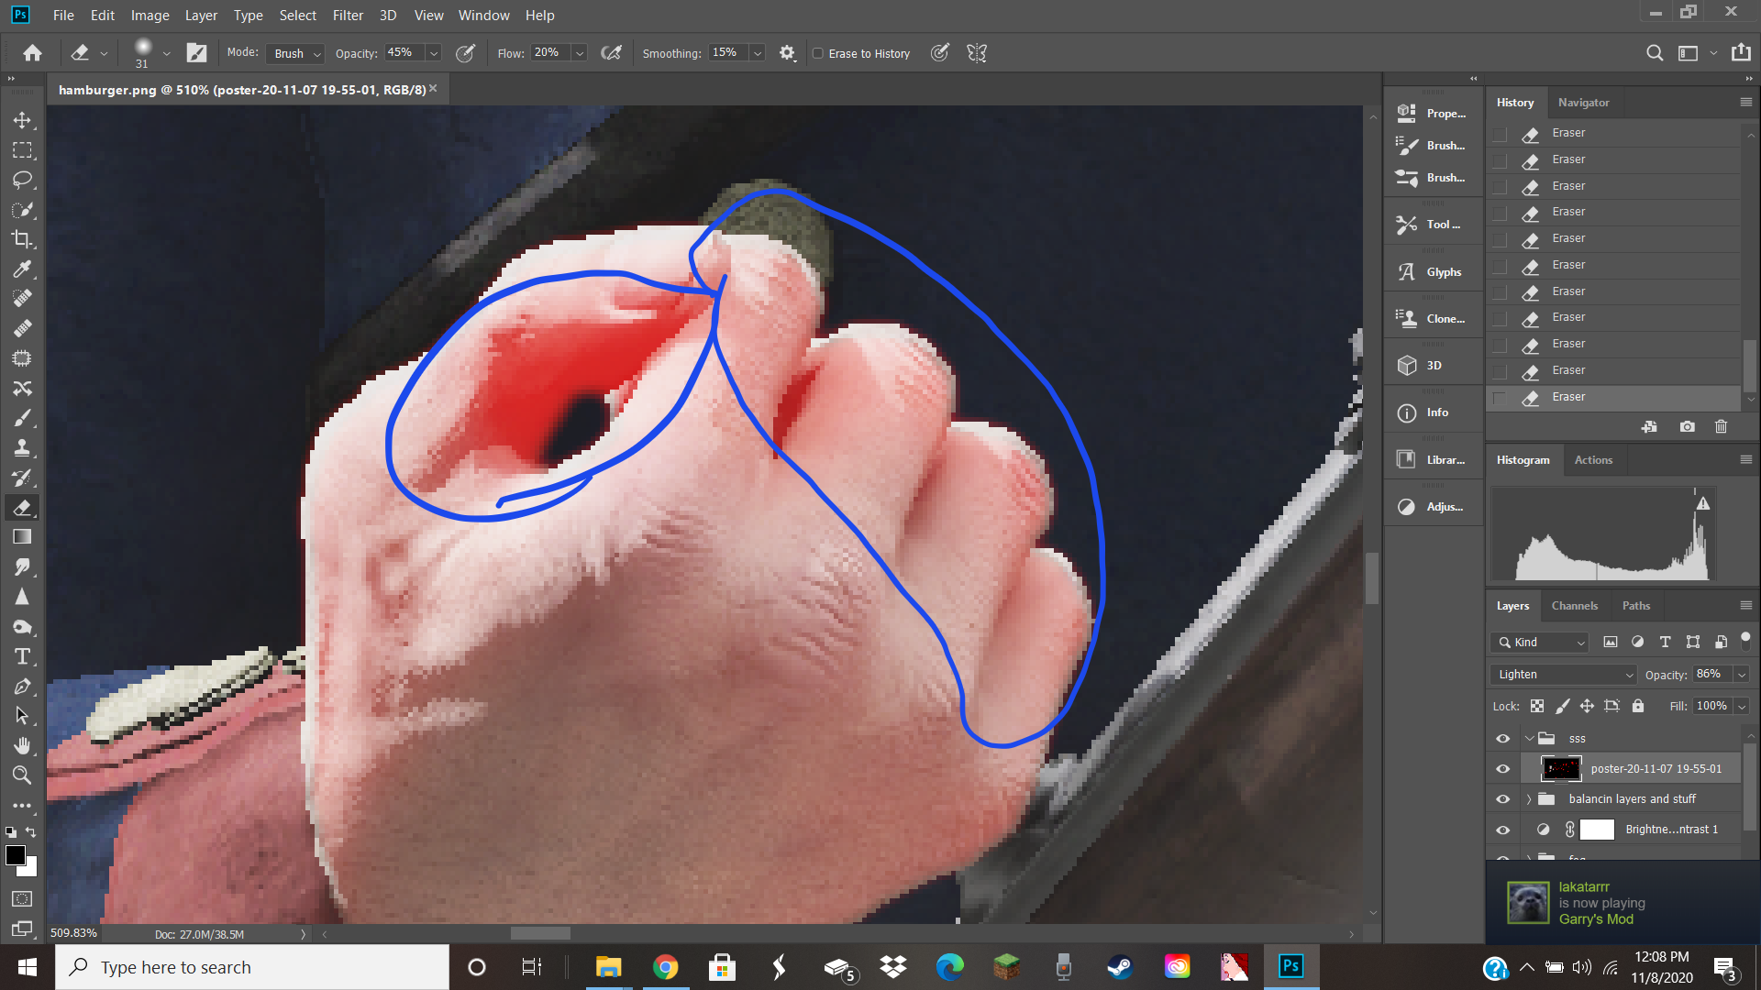Enable Erase to History checkbox

coord(818,53)
